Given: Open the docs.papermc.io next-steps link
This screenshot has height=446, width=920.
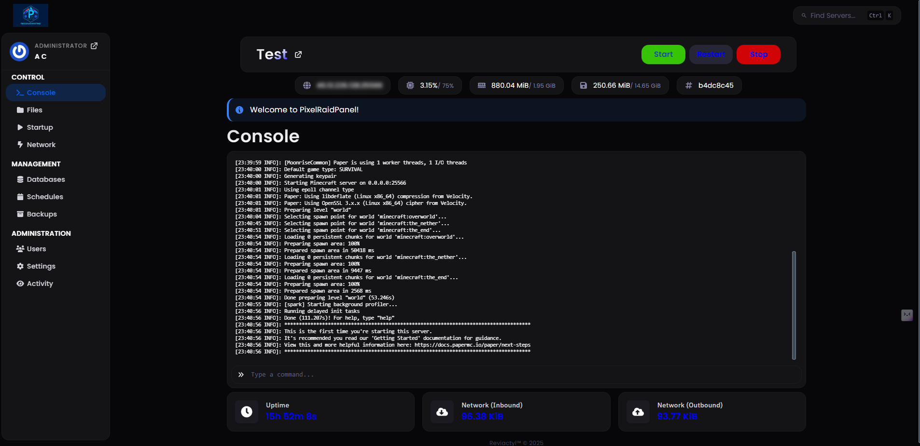Looking at the screenshot, I should point(472,345).
